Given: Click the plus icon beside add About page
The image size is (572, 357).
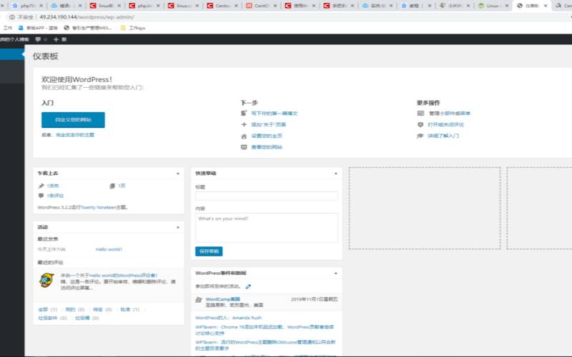Looking at the screenshot, I should [244, 124].
